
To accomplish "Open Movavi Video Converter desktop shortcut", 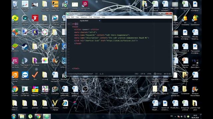I will [35, 91].
